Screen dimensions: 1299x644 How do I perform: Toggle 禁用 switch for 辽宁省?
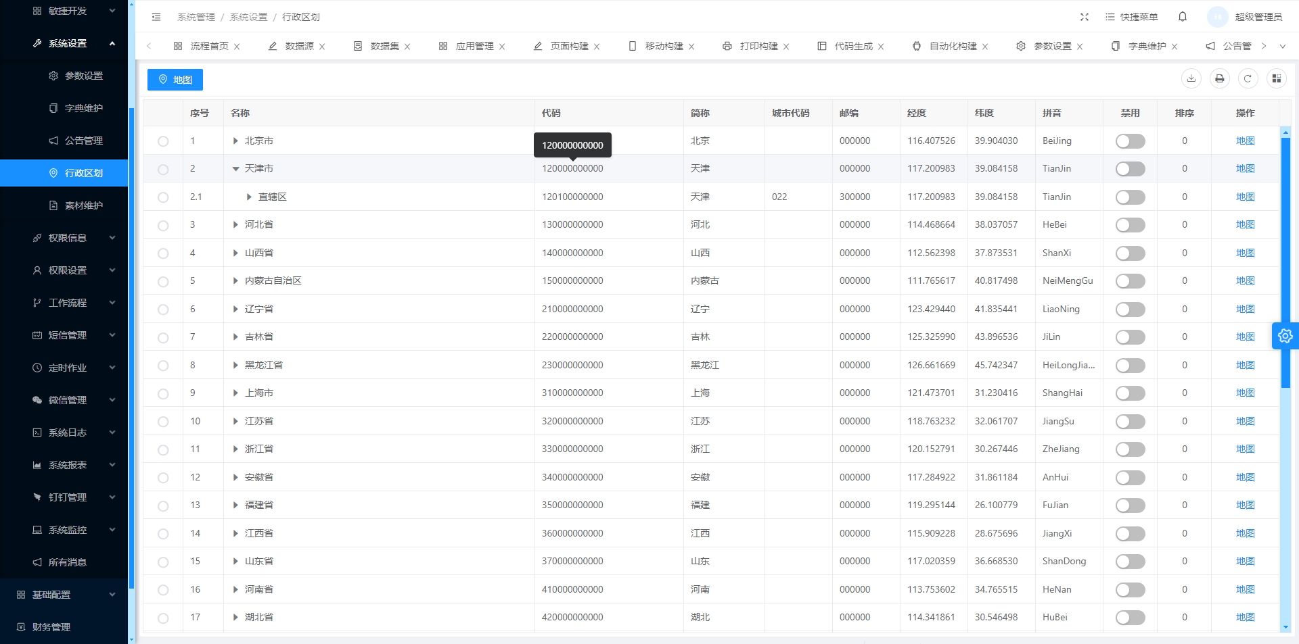[x=1130, y=309]
